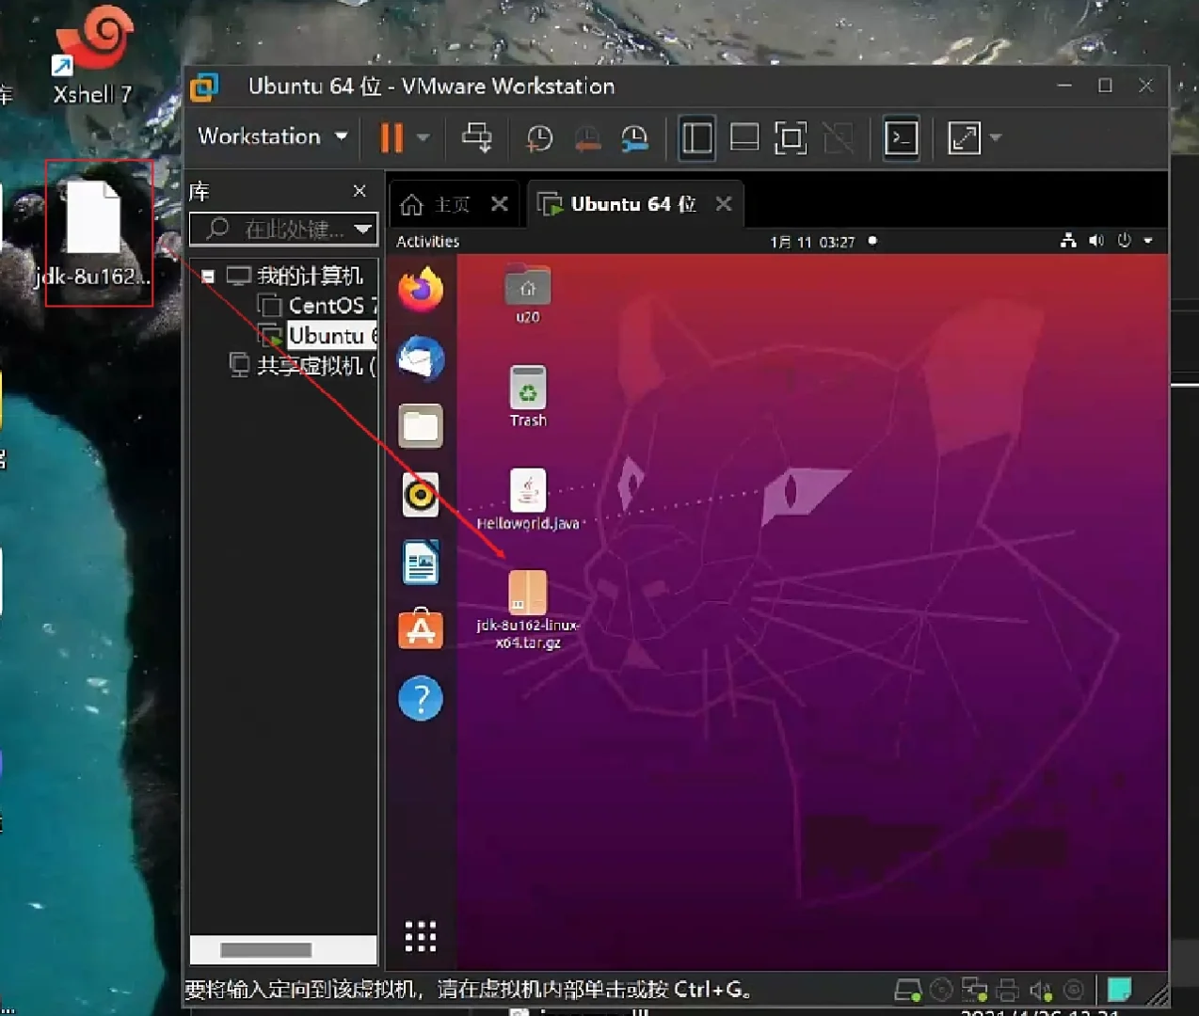Screen dimensions: 1199x1016
Task: Close the library panel
Action: point(360,191)
